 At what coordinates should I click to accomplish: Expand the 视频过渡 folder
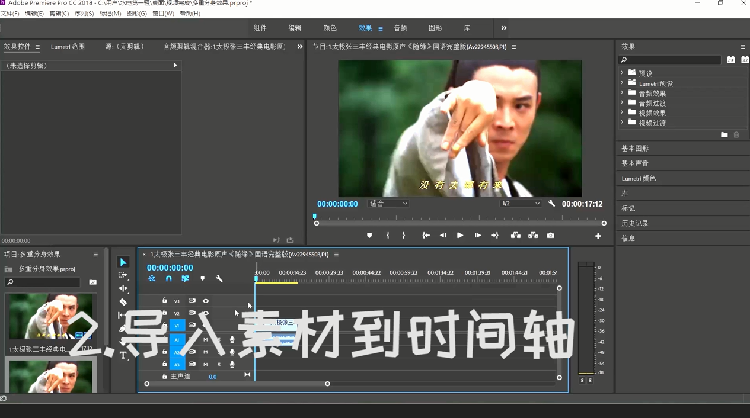622,123
